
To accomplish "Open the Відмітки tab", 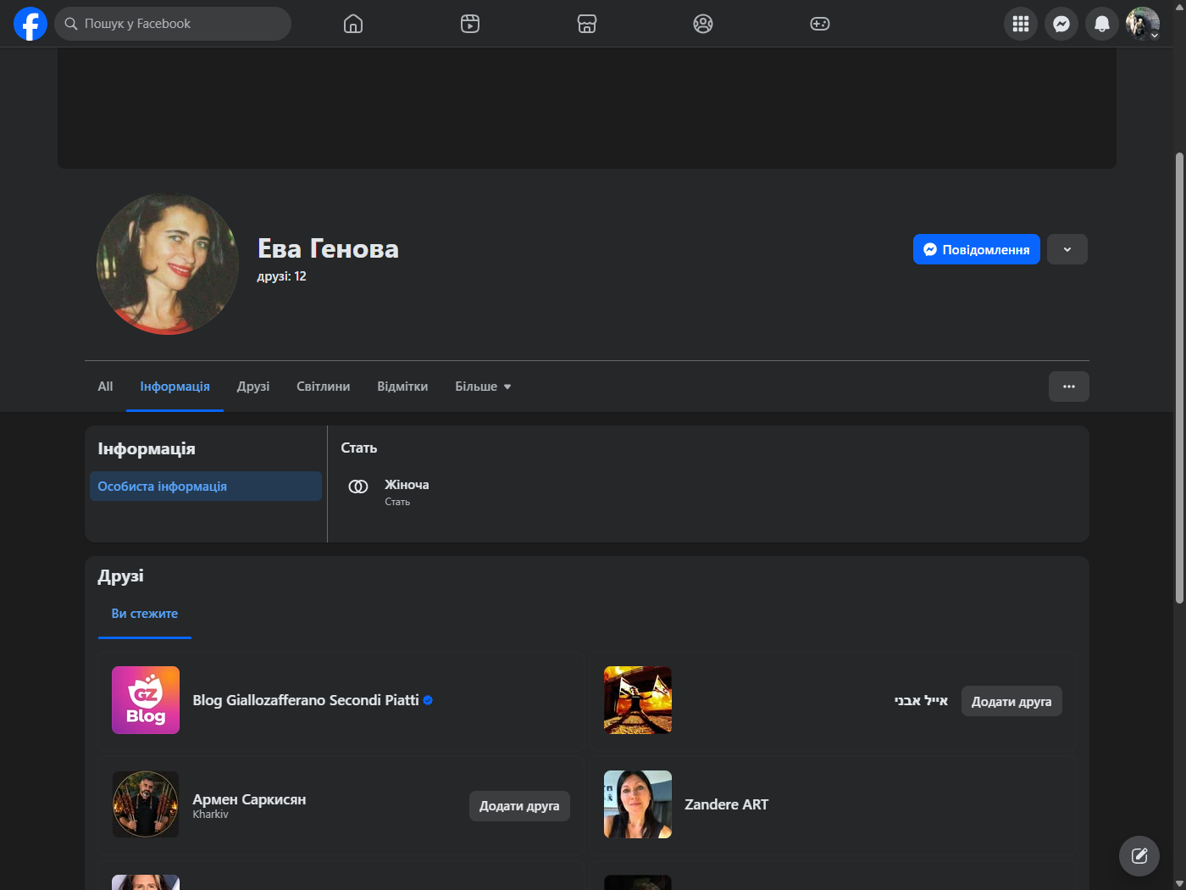I will (402, 387).
